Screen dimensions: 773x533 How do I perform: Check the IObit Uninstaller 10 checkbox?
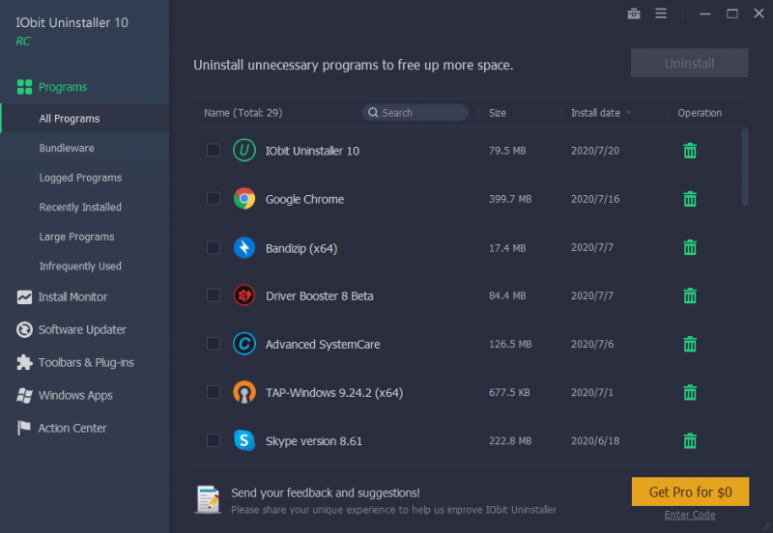point(213,150)
